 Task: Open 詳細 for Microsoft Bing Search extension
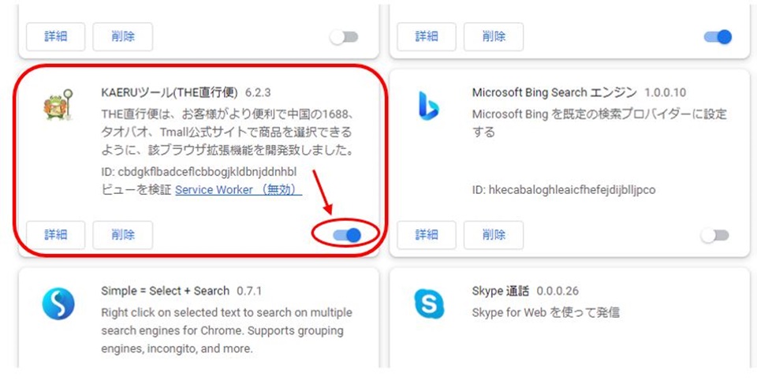click(427, 235)
